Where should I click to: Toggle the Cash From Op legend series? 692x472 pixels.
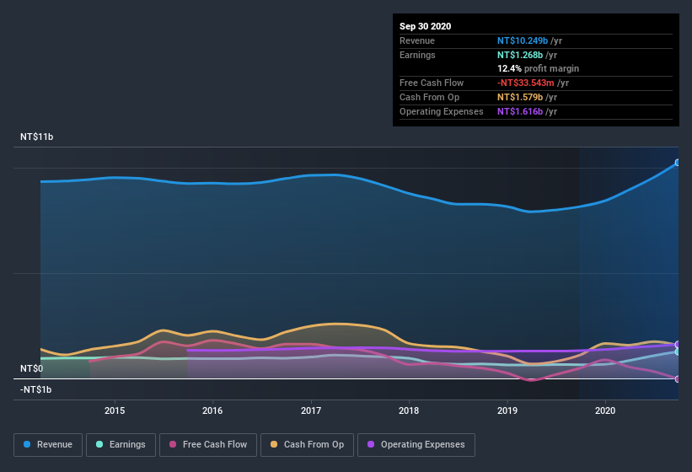pos(307,445)
